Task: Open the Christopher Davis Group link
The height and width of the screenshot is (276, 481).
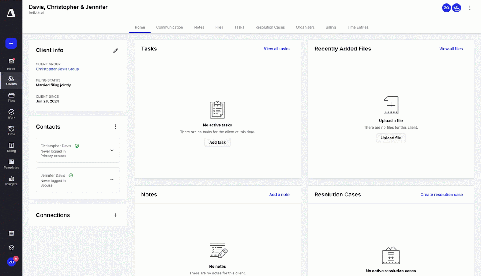Action: coord(57,69)
